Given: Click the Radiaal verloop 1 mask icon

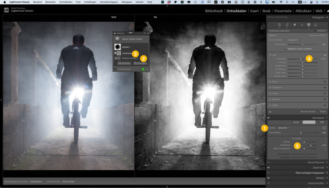Looking at the screenshot, I should [x=119, y=58].
